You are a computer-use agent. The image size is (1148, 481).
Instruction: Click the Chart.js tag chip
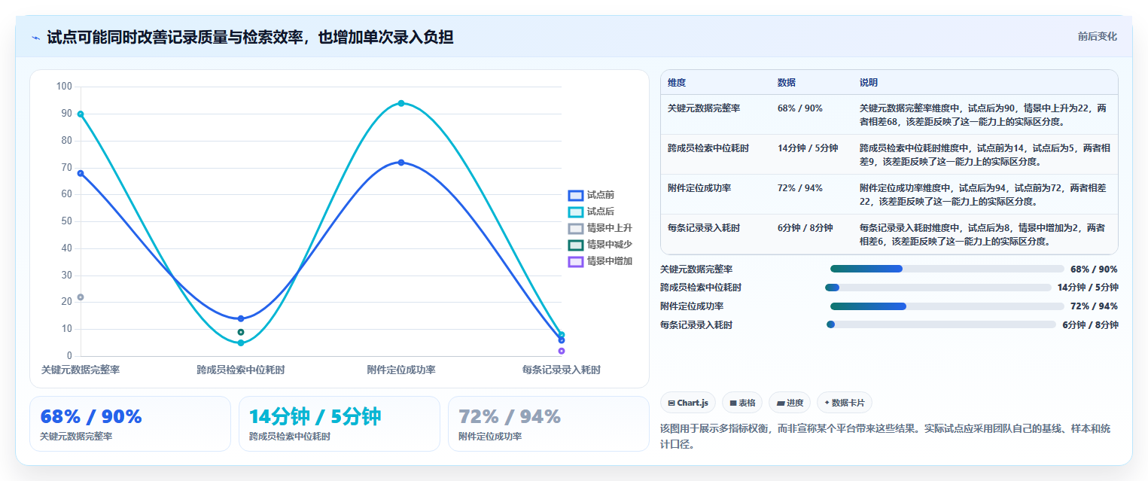pos(688,403)
